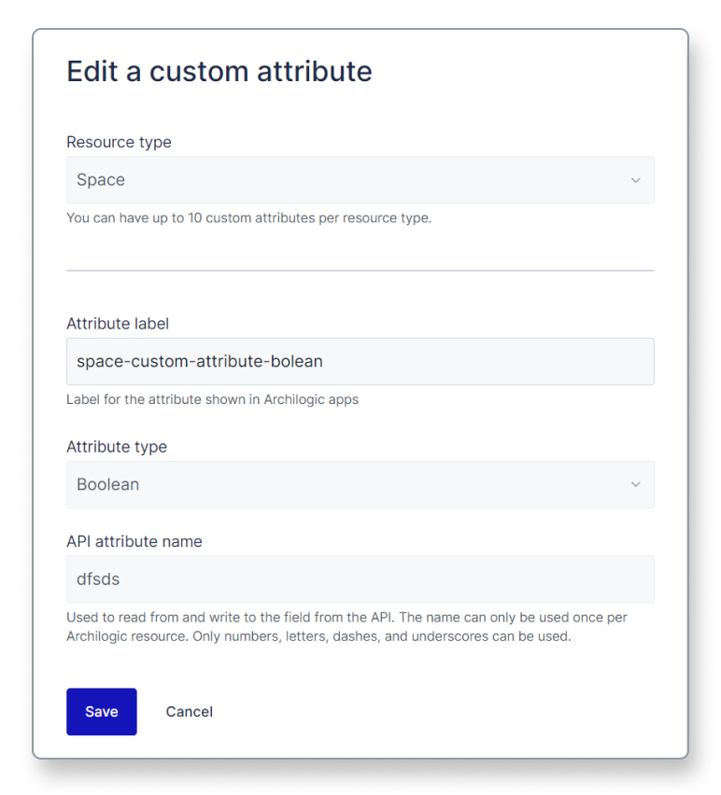Click inside the Attribute label field
The width and height of the screenshot is (721, 795).
pos(360,361)
